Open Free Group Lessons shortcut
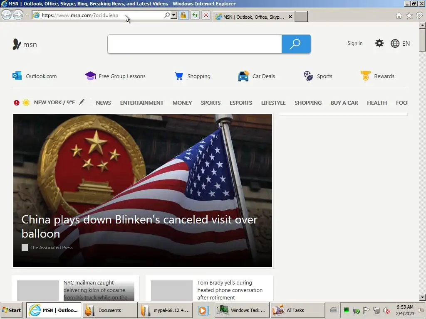Image resolution: width=426 pixels, height=319 pixels. (115, 76)
